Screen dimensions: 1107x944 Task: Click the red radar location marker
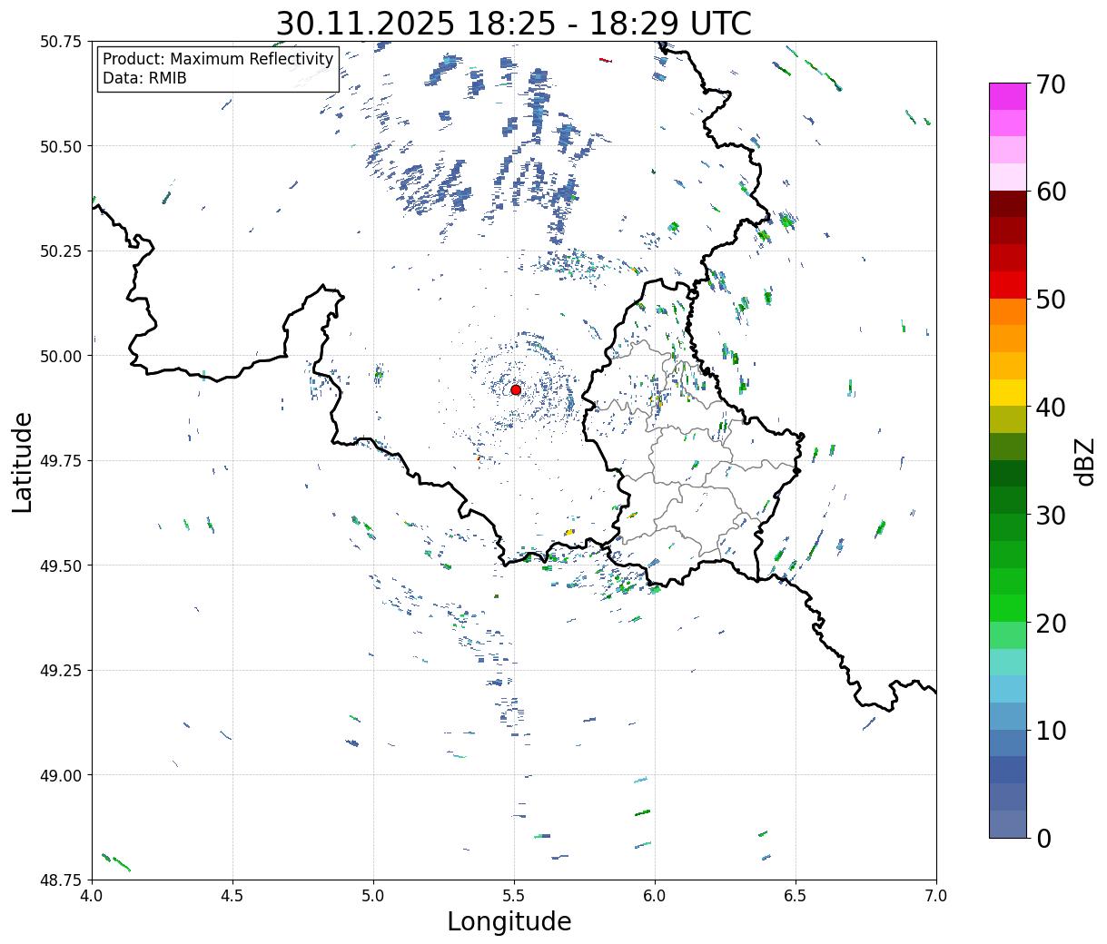click(515, 389)
